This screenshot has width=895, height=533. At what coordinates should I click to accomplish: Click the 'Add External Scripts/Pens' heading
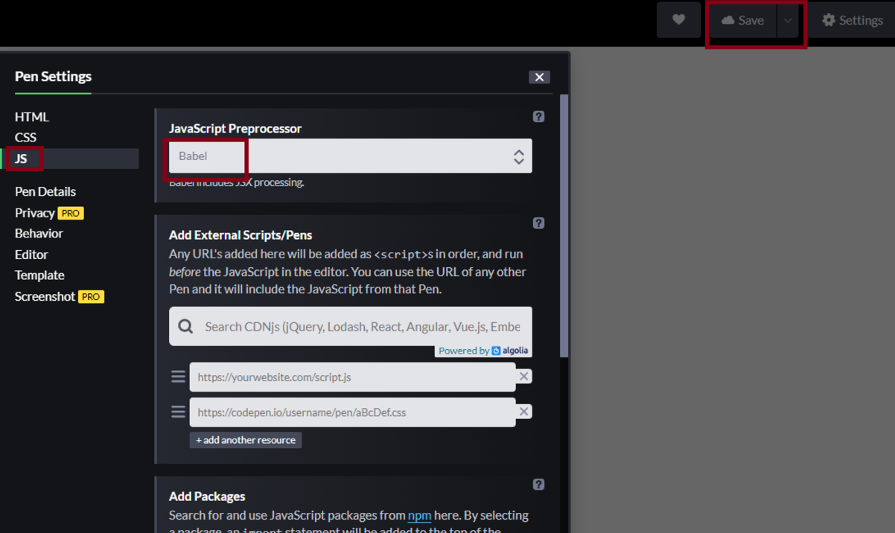click(241, 234)
